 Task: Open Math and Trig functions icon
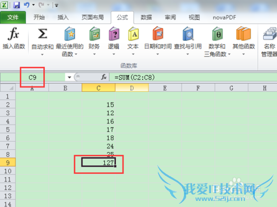pyautogui.click(x=217, y=34)
